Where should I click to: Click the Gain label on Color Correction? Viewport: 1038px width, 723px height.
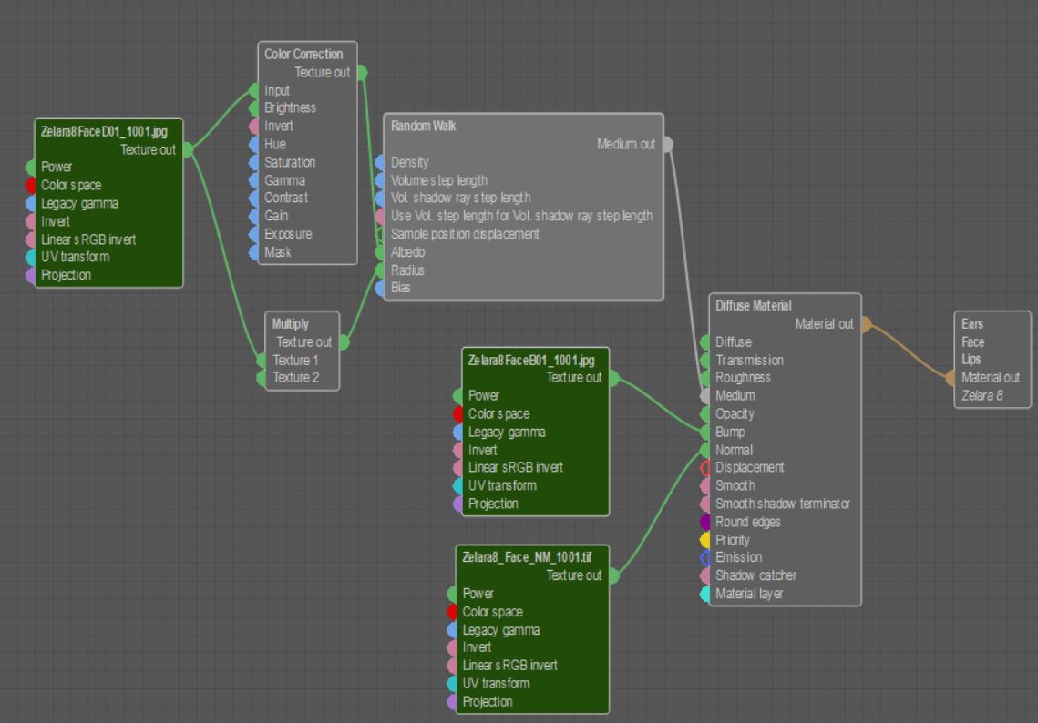[276, 216]
